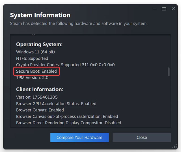Close the dialog with the X icon
Viewport: 181px width, 152px height.
[173, 9]
